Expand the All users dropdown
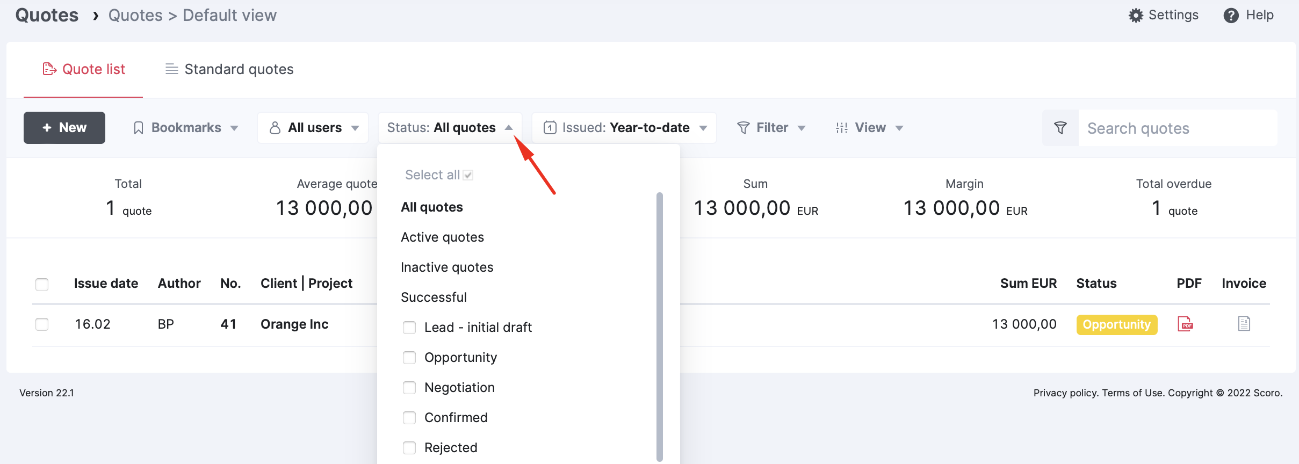 (x=313, y=128)
